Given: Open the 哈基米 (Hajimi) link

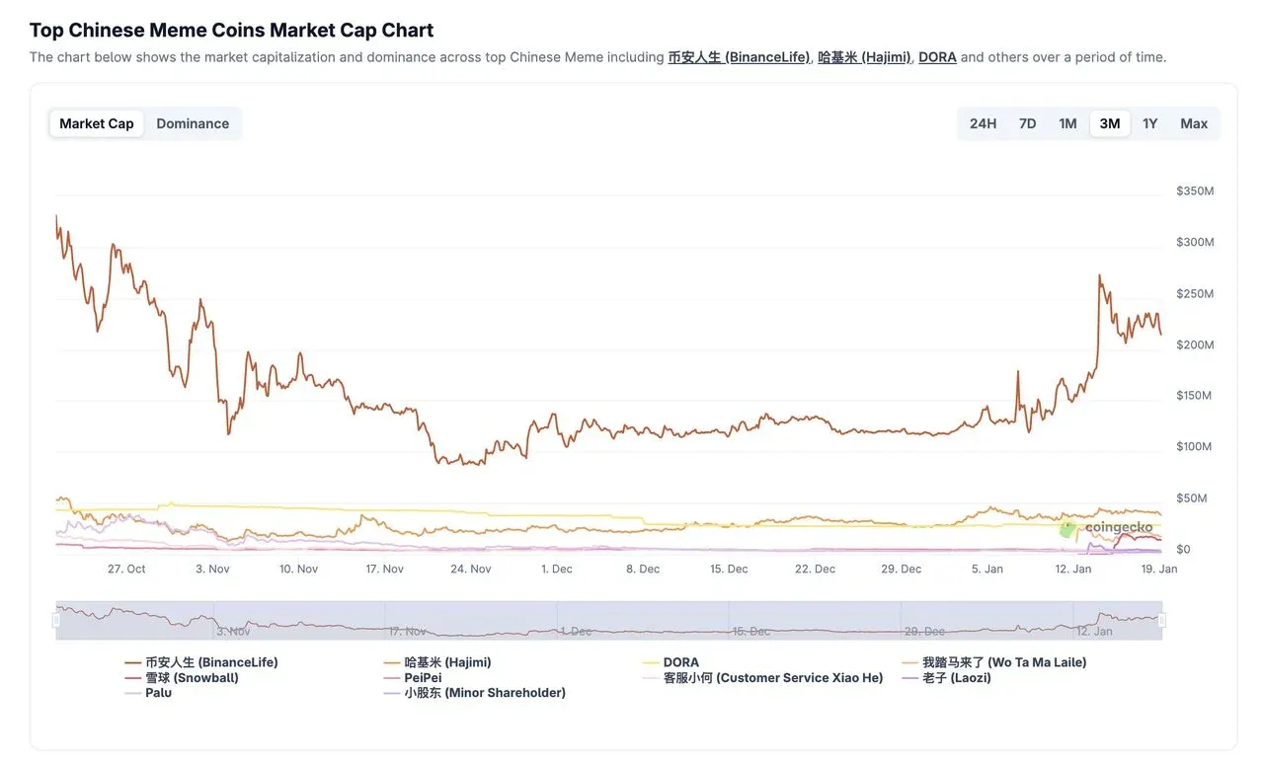Looking at the screenshot, I should pos(864,56).
